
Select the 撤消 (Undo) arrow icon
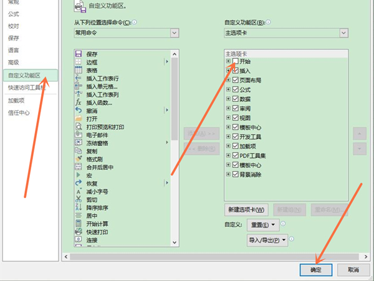79,111
